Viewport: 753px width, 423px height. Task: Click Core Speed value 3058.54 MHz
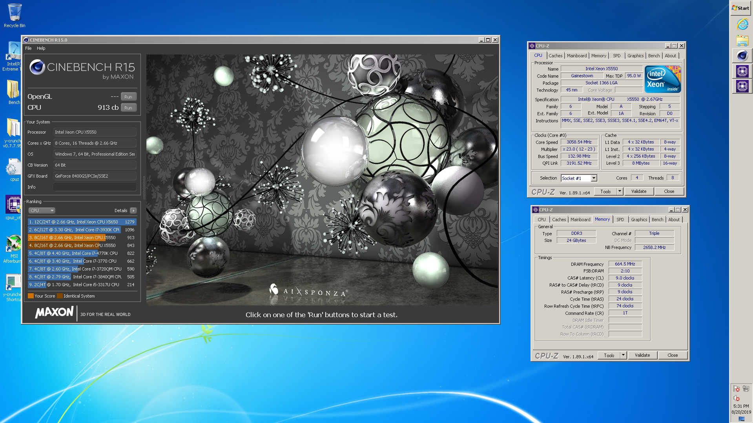pyautogui.click(x=579, y=142)
